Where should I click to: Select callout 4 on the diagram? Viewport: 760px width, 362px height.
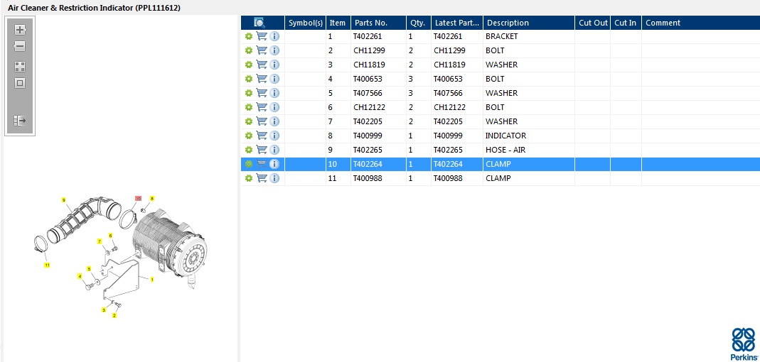point(80,276)
